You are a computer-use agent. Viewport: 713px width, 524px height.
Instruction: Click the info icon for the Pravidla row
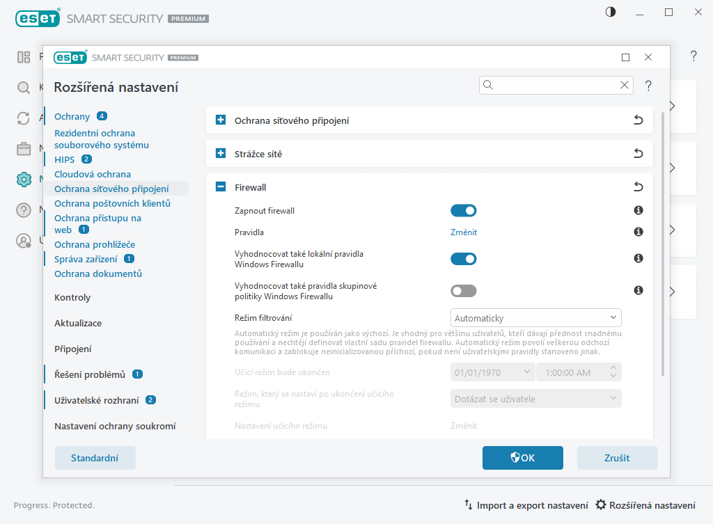pos(638,232)
